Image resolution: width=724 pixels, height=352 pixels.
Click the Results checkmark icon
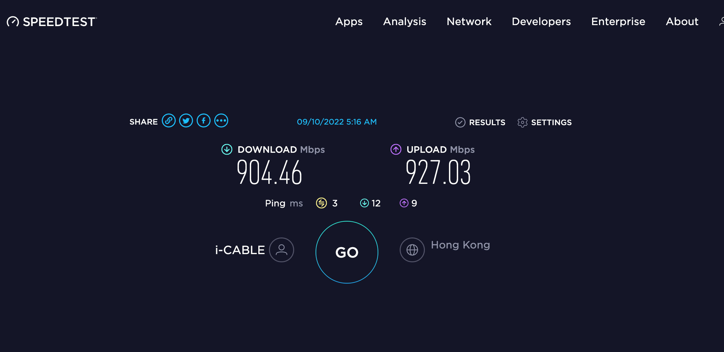click(x=460, y=122)
